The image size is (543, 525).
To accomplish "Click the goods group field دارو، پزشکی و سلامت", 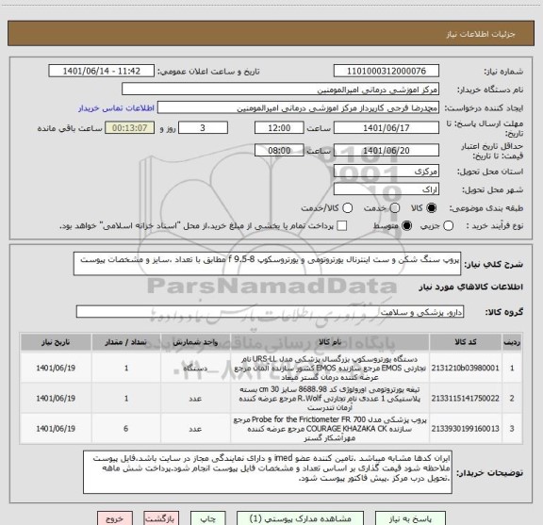I will (x=270, y=312).
